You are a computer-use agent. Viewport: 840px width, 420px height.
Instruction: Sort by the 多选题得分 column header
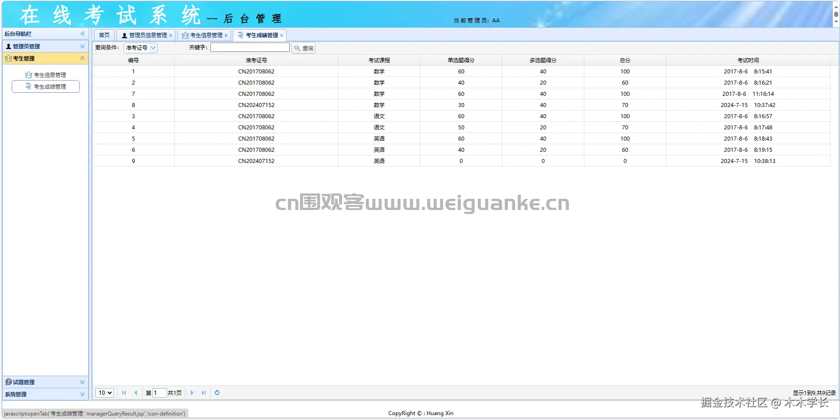543,60
